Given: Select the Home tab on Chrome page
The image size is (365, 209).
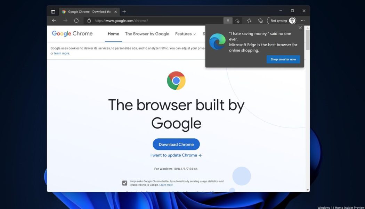Looking at the screenshot, I should tap(113, 34).
